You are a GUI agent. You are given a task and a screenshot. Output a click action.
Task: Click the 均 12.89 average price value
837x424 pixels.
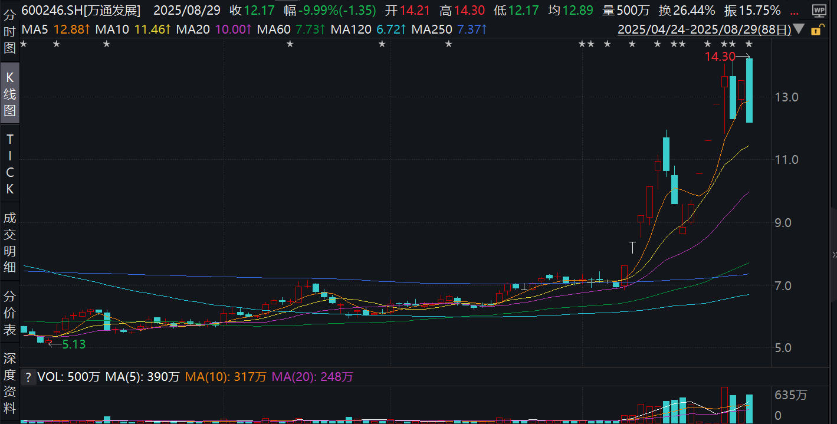pos(571,10)
